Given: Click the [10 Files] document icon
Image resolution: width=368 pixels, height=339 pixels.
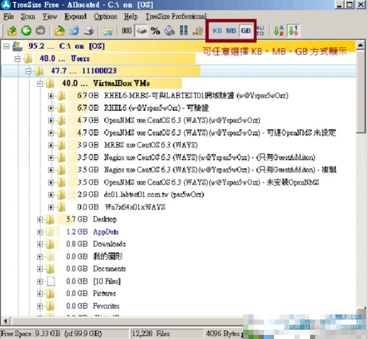Looking at the screenshot, I should (51, 281).
